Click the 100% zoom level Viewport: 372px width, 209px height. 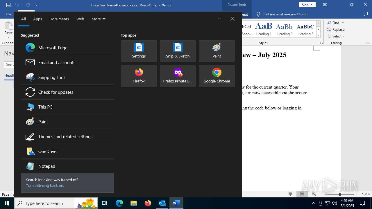[366, 194]
